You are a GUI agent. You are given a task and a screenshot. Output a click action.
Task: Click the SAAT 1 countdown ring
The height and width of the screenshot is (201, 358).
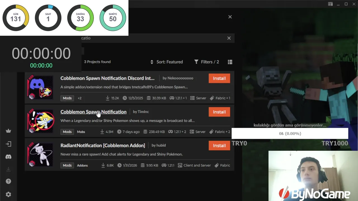[48, 18]
